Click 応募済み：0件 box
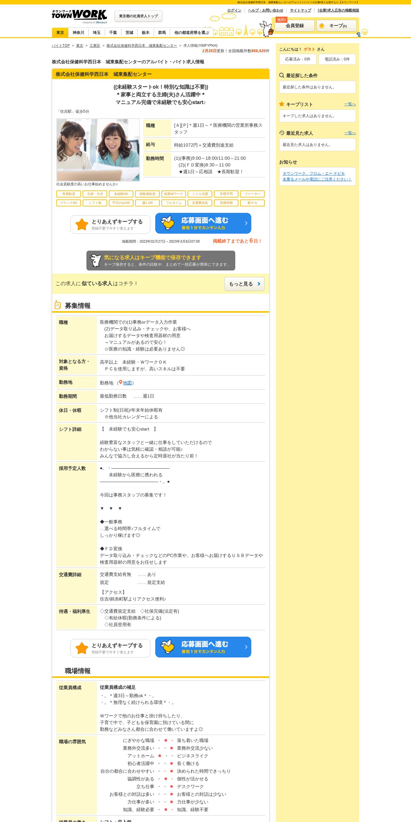Image resolution: width=411 pixels, height=822 pixels. pyautogui.click(x=298, y=59)
